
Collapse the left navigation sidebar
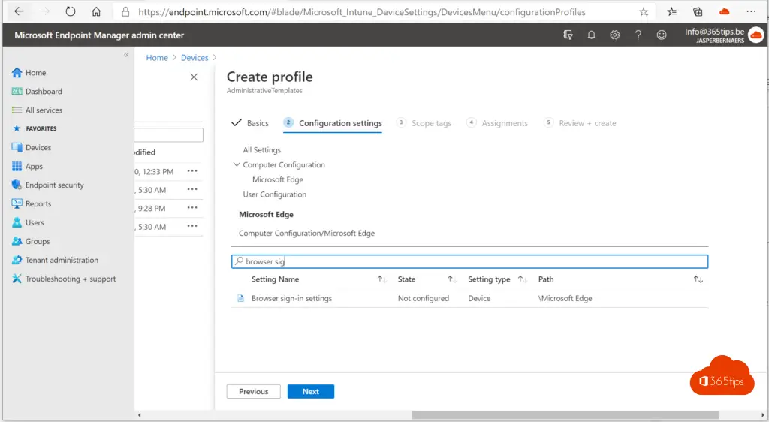tap(126, 55)
